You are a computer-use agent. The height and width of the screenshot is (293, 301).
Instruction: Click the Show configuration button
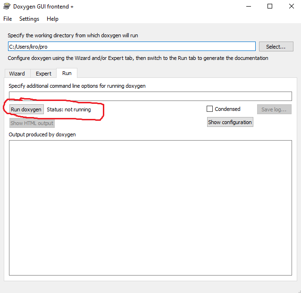coord(230,122)
